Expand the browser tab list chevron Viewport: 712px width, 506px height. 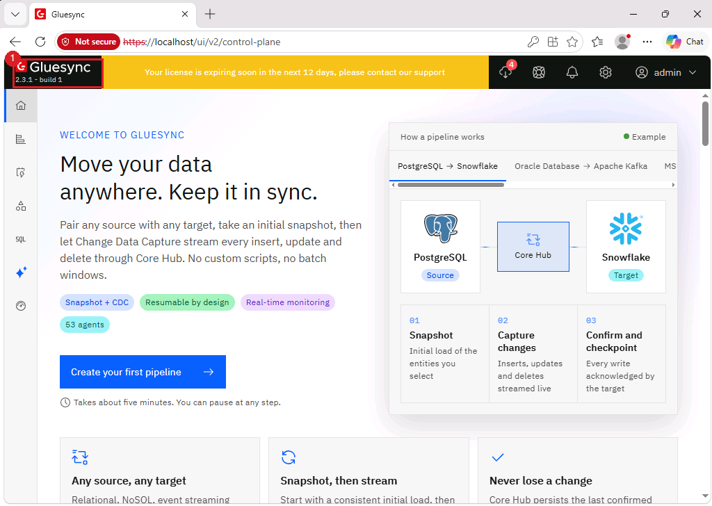[15, 14]
